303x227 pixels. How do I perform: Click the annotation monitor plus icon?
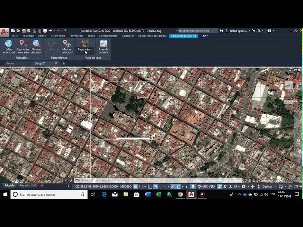pos(252,187)
